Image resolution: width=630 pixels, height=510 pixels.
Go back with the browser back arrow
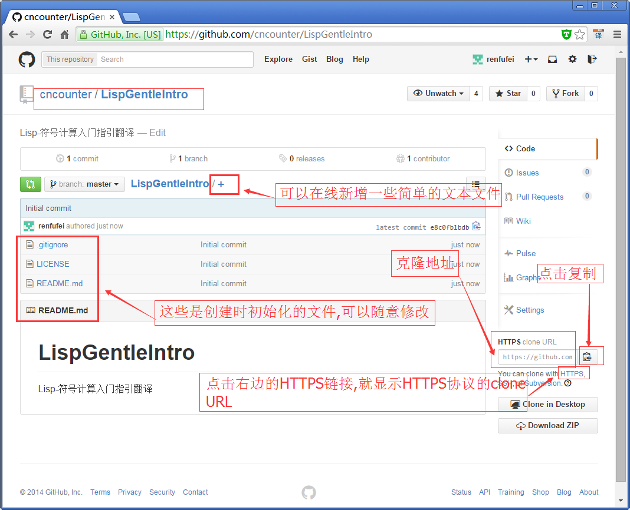coord(13,35)
